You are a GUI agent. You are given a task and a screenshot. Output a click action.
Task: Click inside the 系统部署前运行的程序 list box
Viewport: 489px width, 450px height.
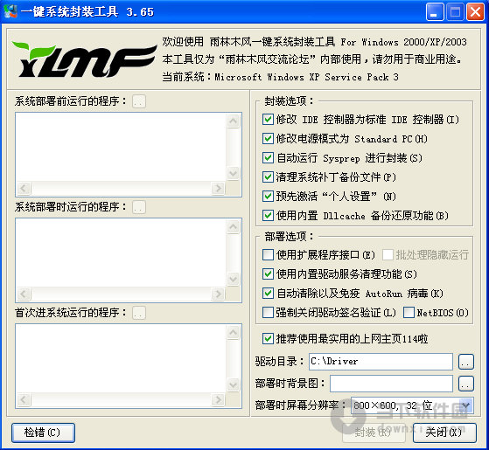point(121,147)
